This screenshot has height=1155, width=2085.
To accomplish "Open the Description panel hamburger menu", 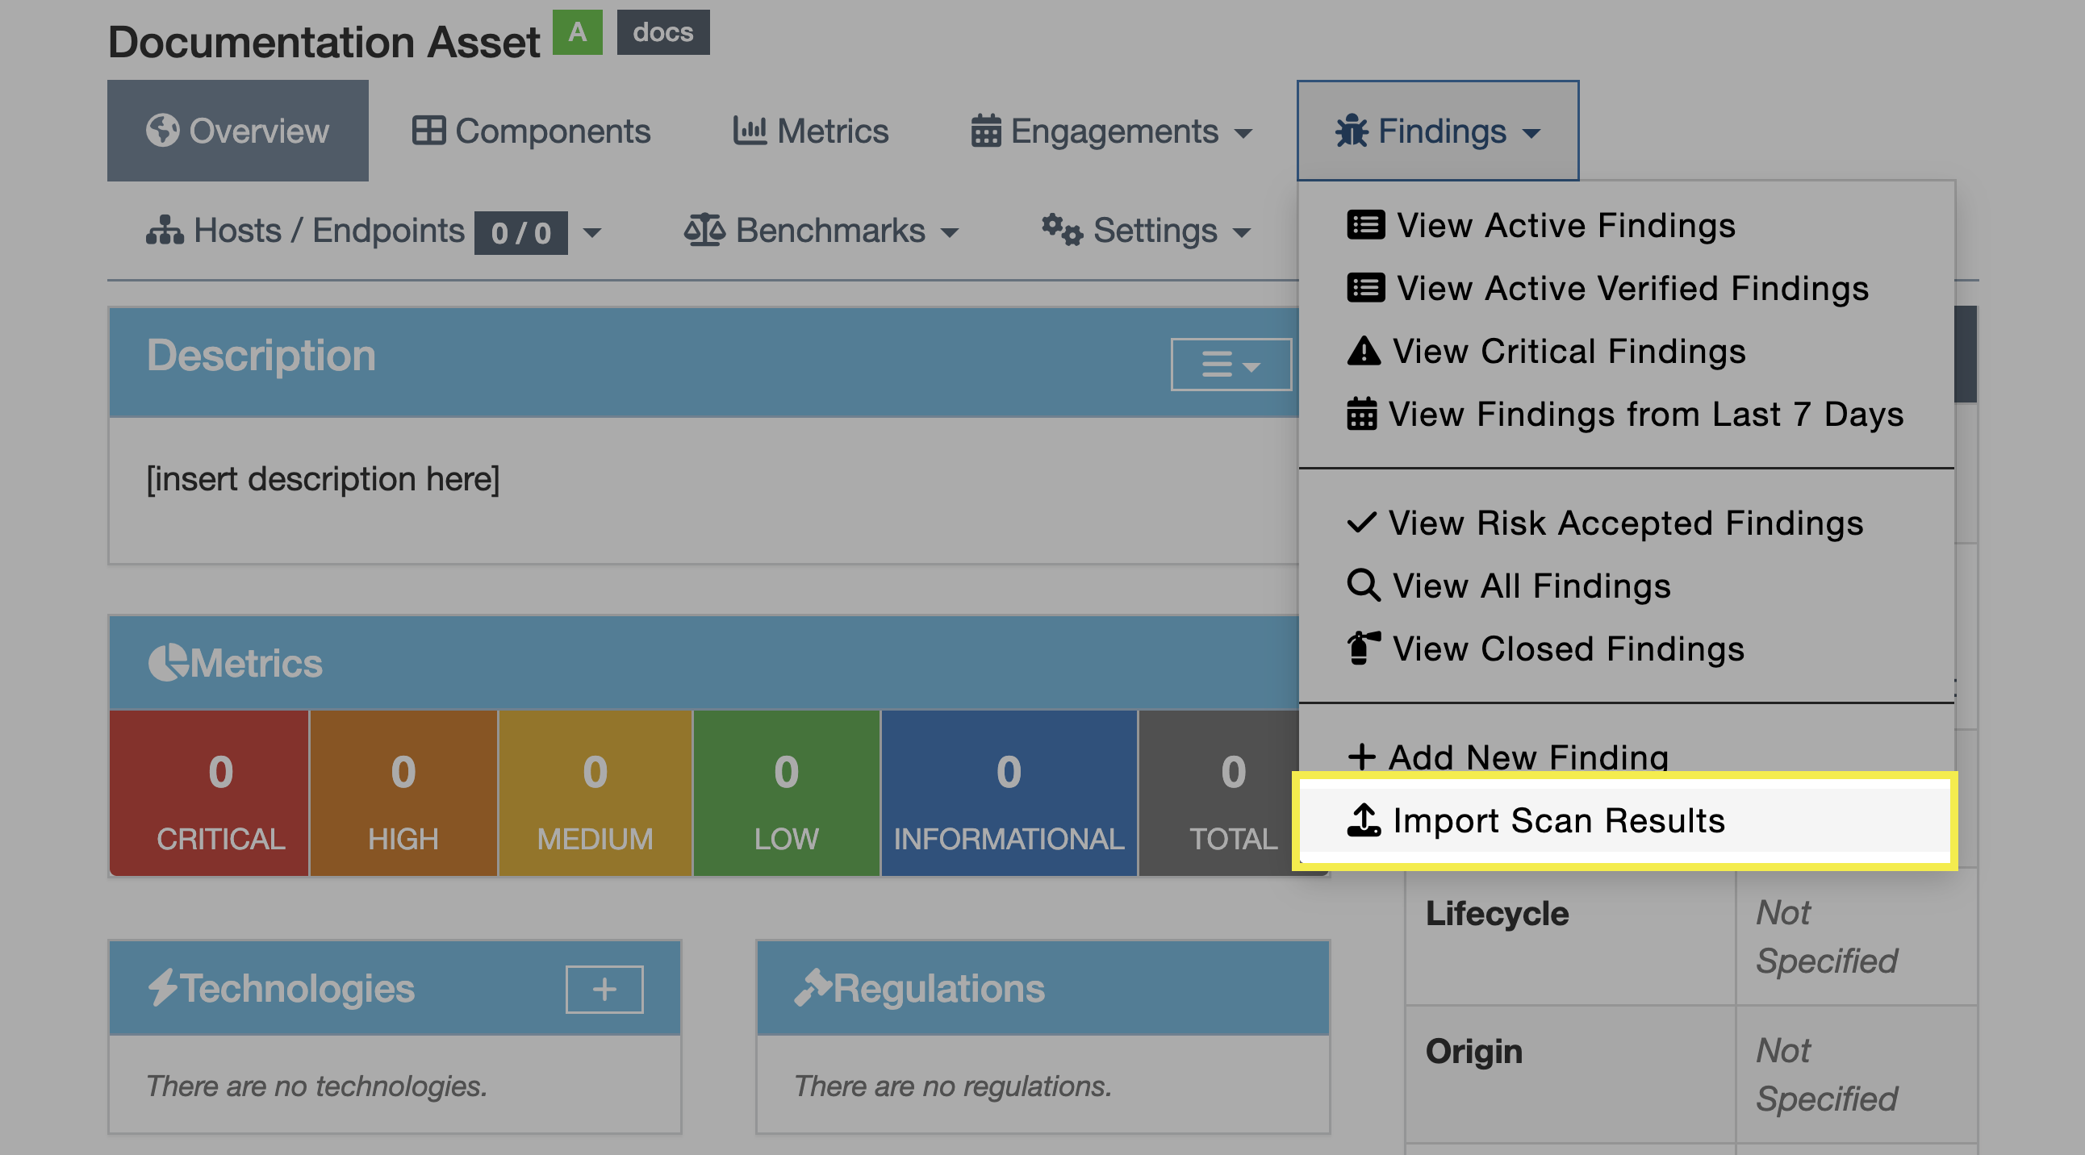I will click(x=1231, y=365).
